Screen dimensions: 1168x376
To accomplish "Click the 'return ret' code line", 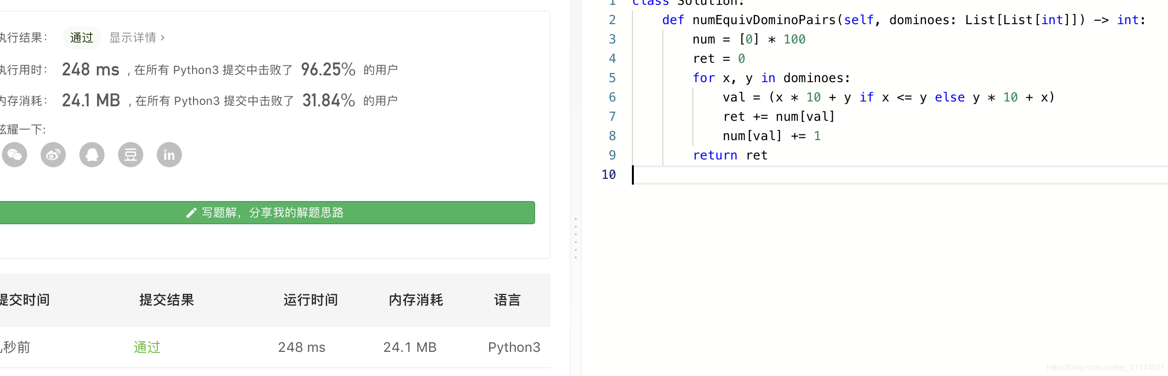I will pos(730,155).
